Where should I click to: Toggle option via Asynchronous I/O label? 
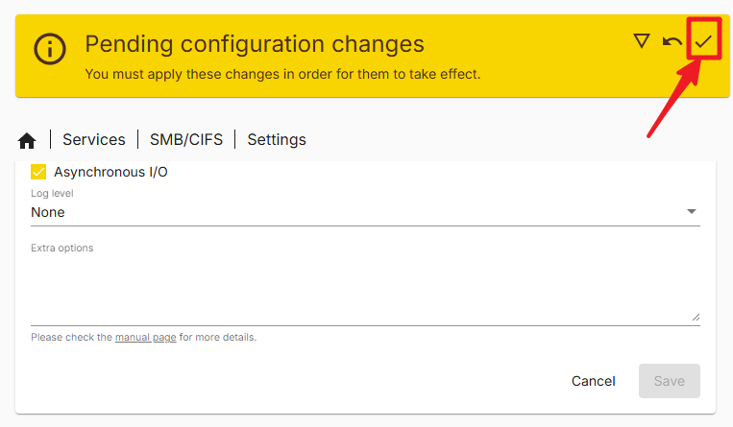[110, 172]
